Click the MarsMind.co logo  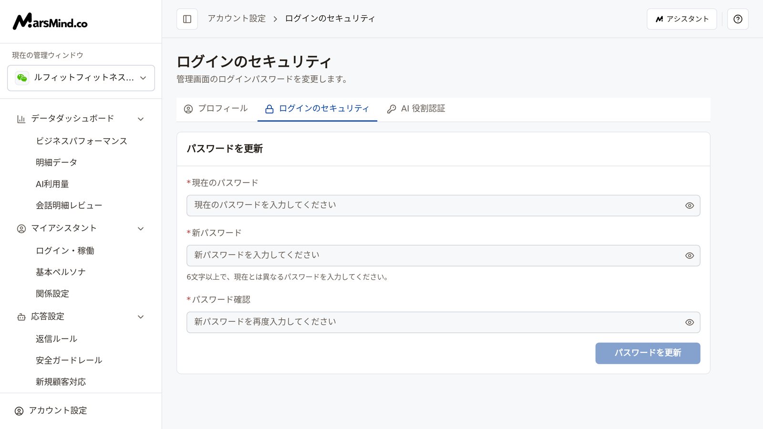pyautogui.click(x=50, y=21)
